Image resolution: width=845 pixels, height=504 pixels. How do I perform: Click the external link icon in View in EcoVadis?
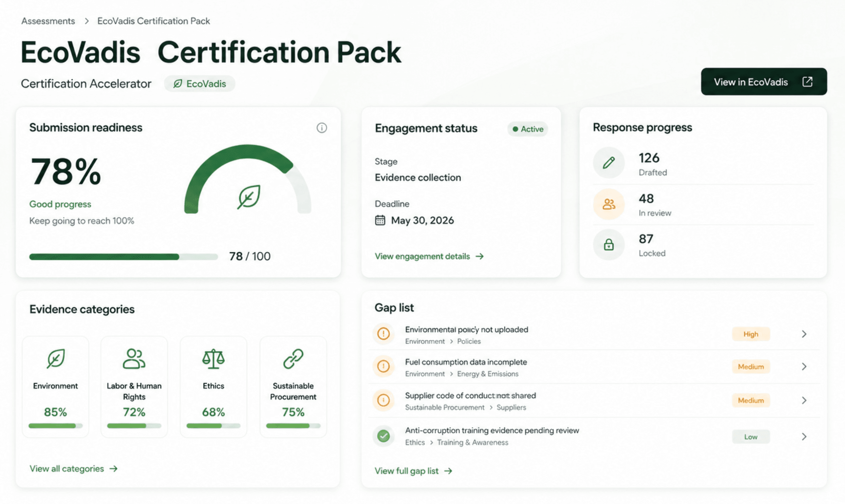[x=807, y=82]
